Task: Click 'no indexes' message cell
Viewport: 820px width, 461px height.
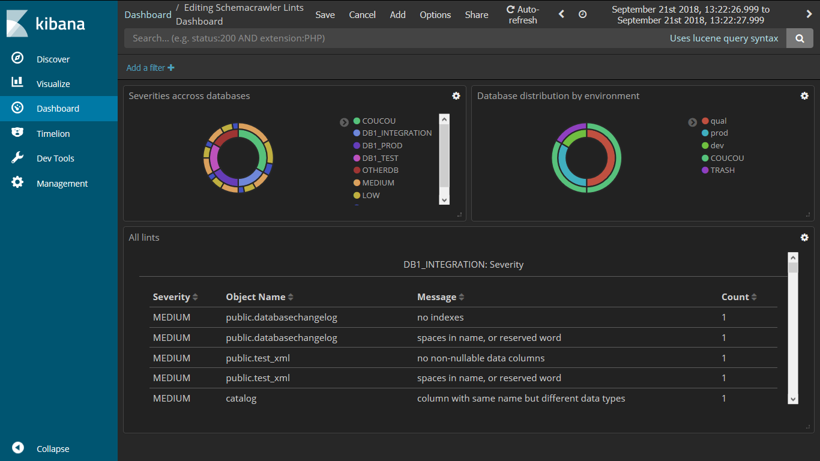Action: pyautogui.click(x=441, y=317)
